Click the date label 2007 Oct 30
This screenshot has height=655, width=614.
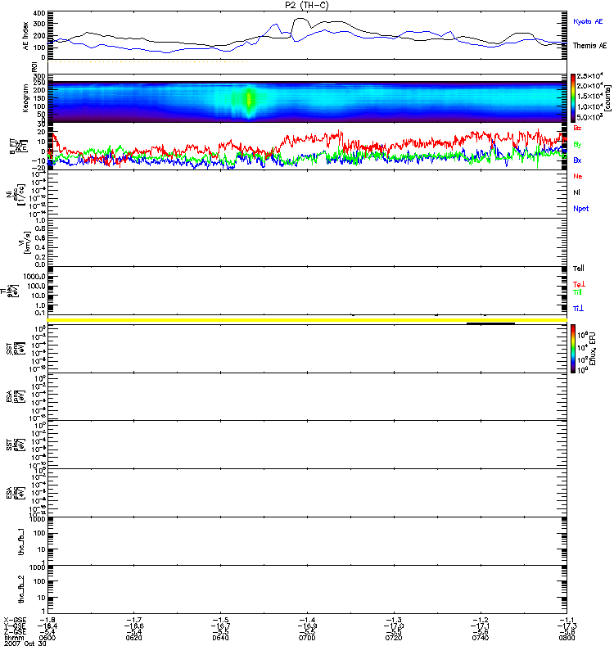[x=25, y=644]
